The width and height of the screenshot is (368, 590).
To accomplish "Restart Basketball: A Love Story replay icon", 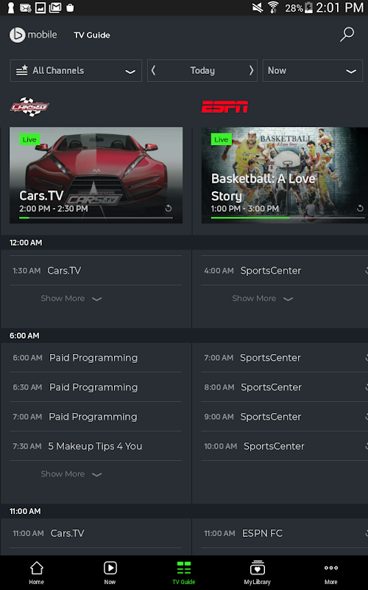I will [360, 209].
